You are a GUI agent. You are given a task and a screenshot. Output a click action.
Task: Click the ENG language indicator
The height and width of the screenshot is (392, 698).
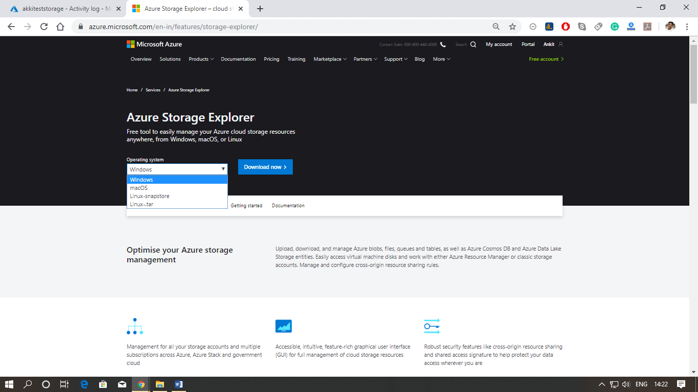(641, 384)
